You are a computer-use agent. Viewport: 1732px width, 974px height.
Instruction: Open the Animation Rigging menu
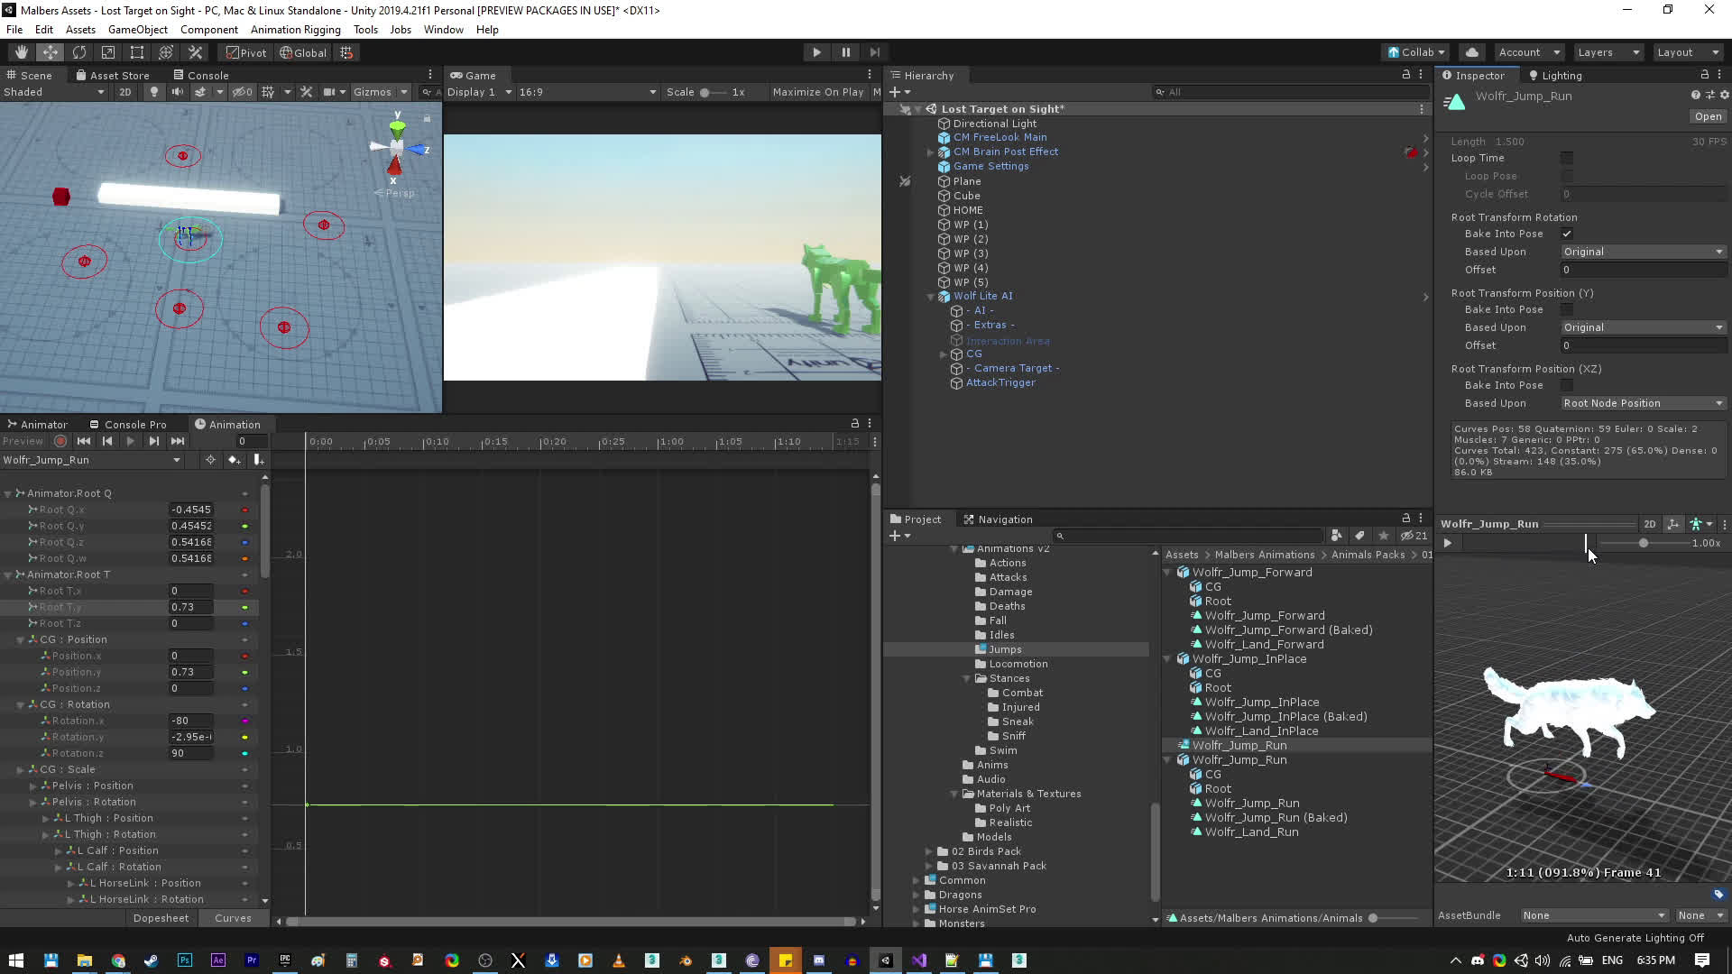coord(295,30)
